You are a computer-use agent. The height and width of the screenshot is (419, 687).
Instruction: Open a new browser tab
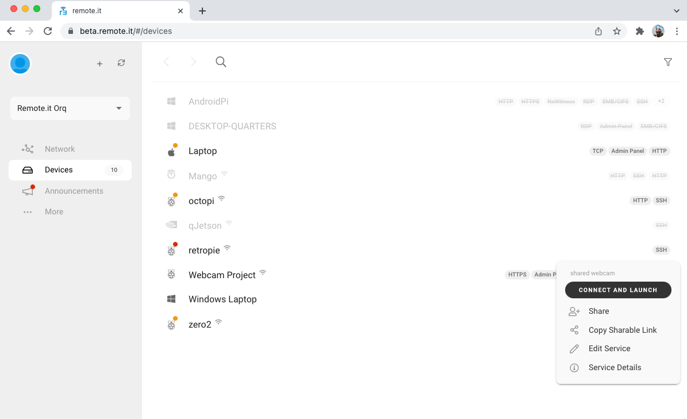click(202, 11)
